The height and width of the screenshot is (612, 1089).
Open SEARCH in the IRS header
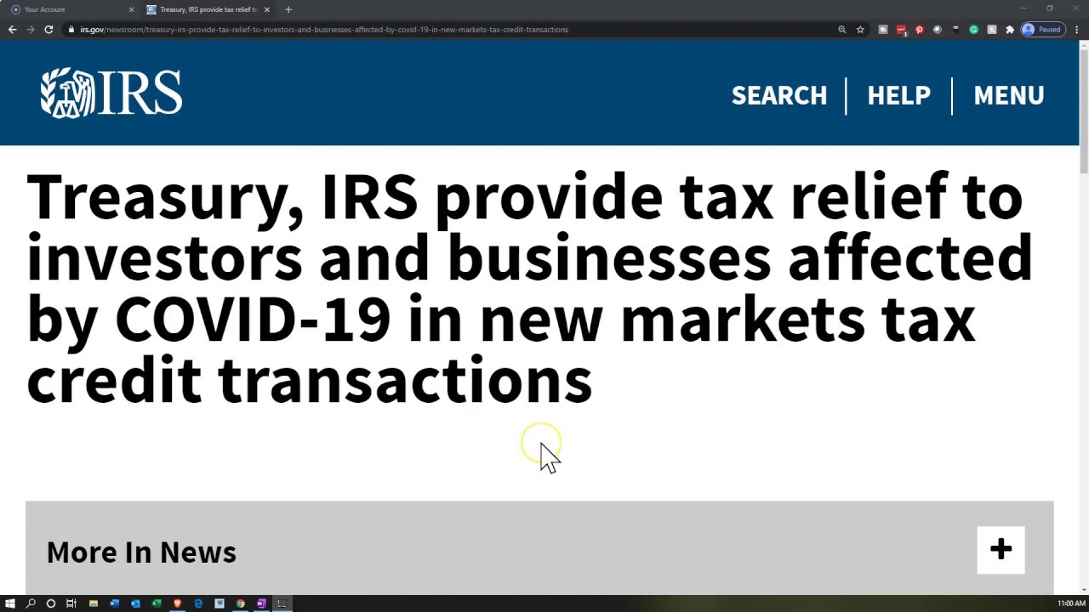779,95
